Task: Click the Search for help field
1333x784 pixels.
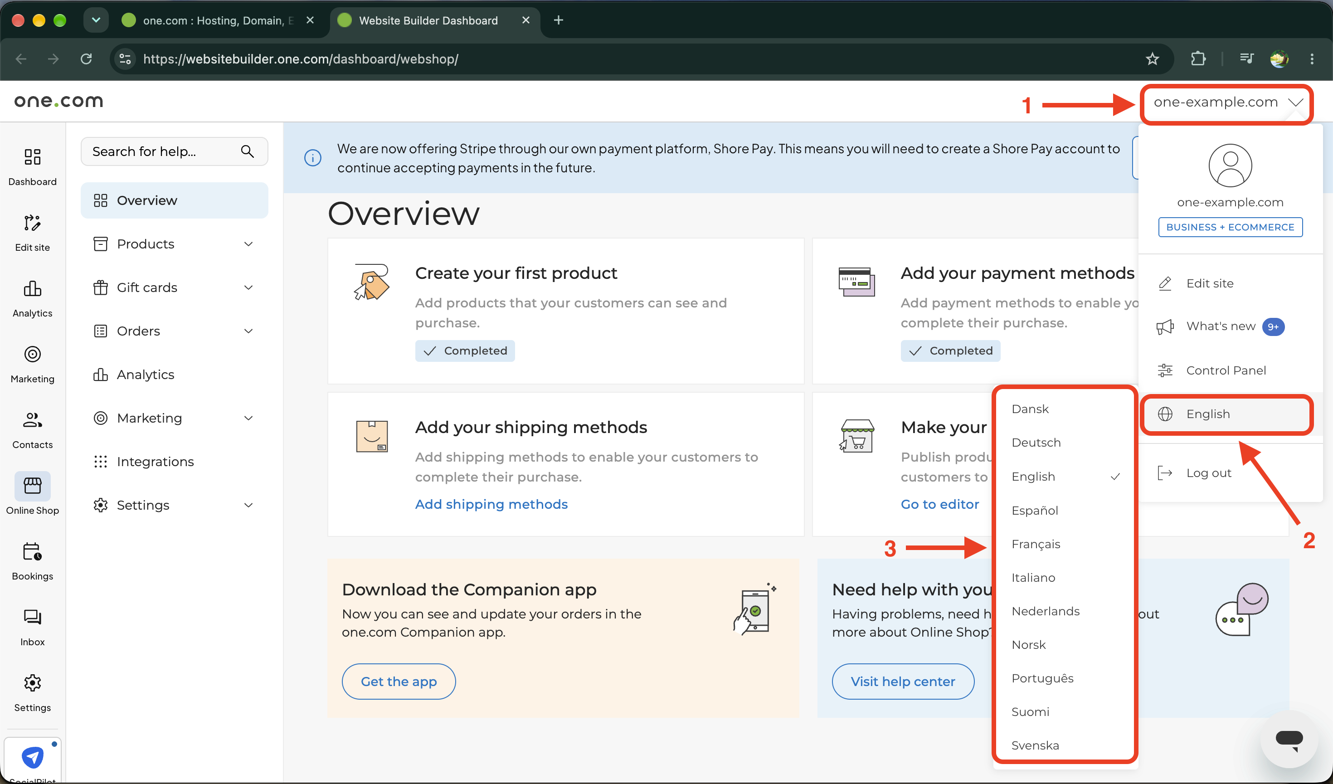Action: (x=174, y=152)
